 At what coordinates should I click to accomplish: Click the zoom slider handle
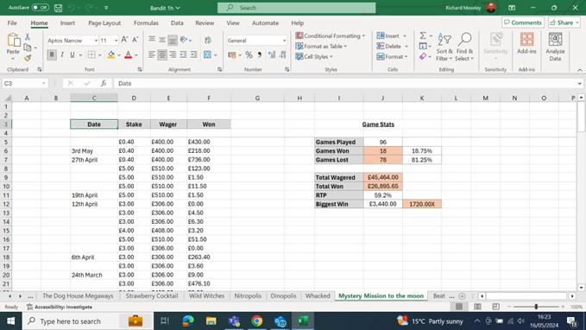(x=536, y=307)
